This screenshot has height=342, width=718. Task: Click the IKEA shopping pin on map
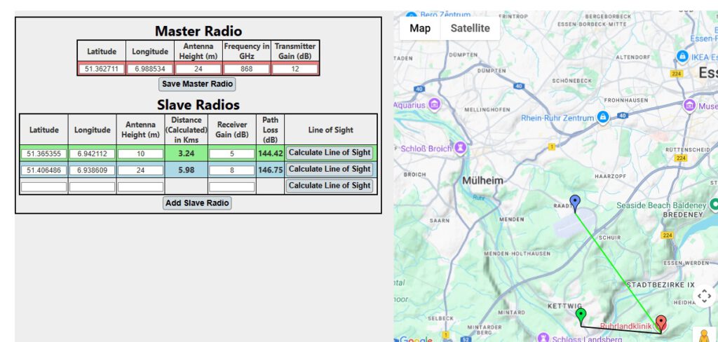tap(682, 57)
